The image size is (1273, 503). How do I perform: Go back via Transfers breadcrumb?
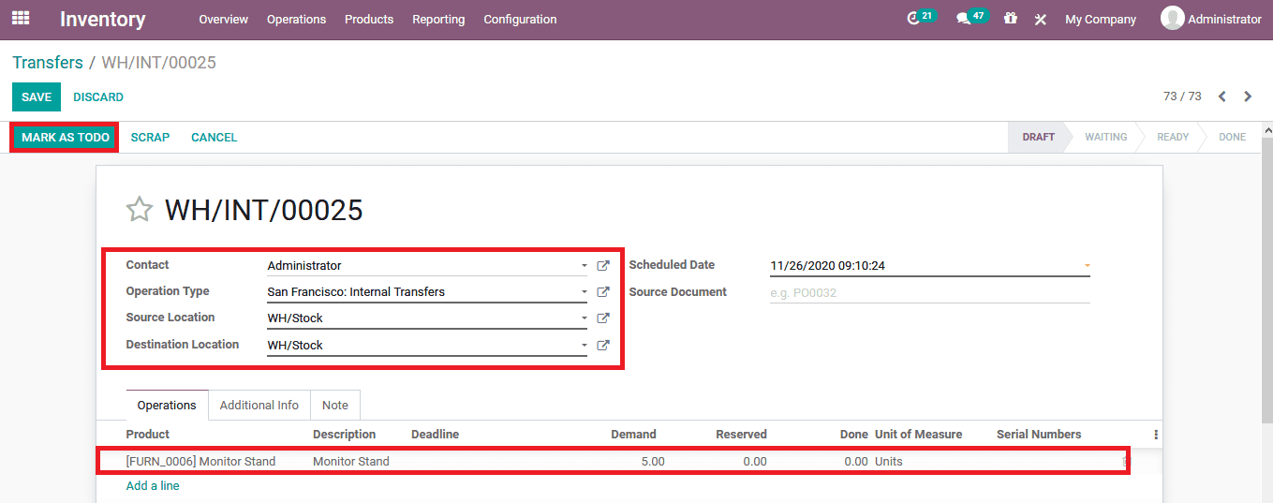pos(48,63)
